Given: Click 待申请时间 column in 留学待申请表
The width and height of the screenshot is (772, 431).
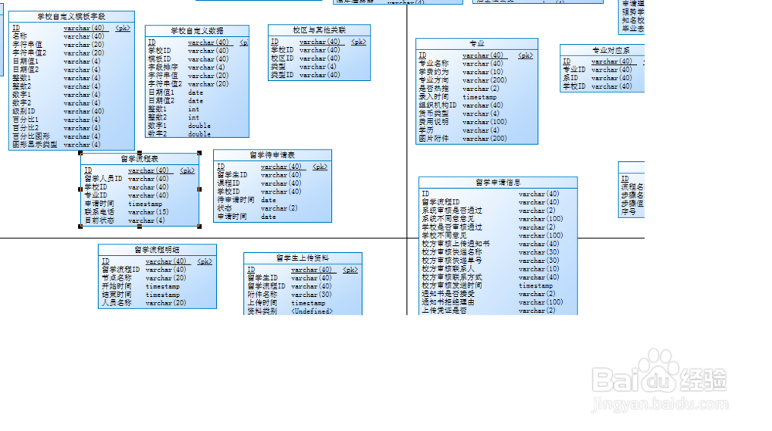Looking at the screenshot, I should (x=235, y=200).
